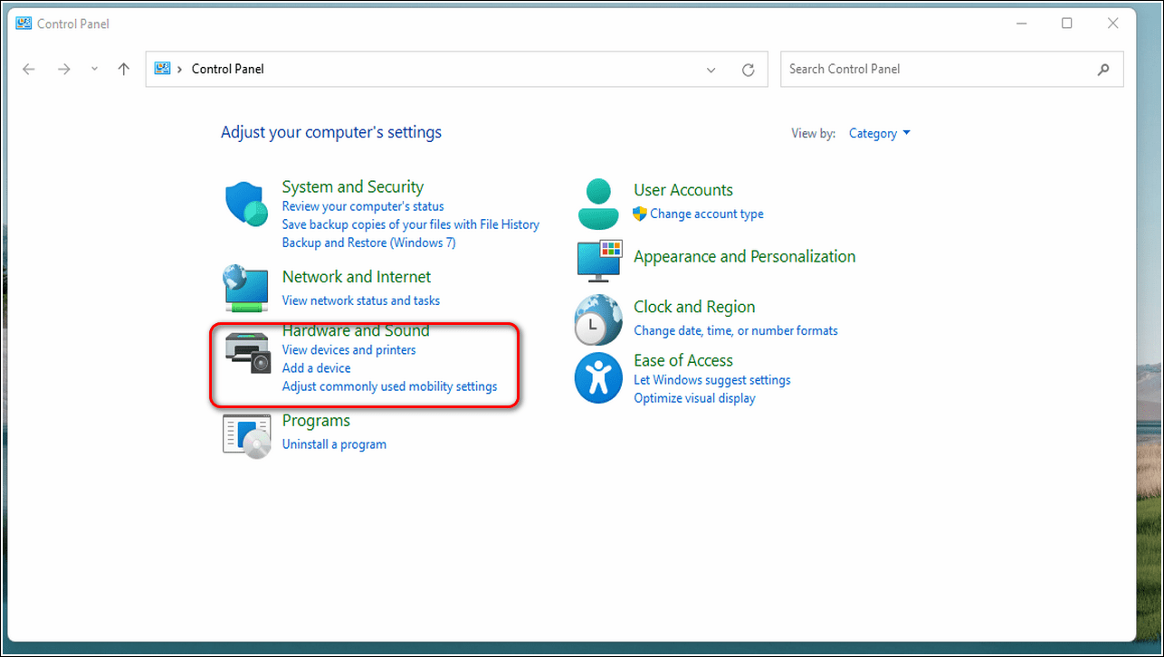The height and width of the screenshot is (657, 1164).
Task: Click Change date, time, or number formats
Action: 735,330
